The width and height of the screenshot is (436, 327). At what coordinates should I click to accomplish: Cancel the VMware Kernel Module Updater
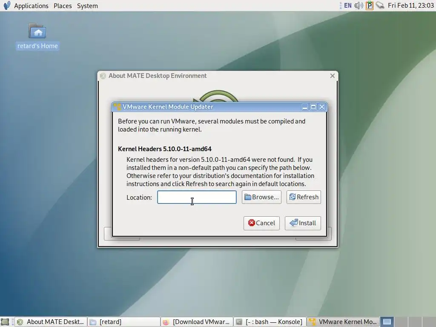pyautogui.click(x=262, y=223)
